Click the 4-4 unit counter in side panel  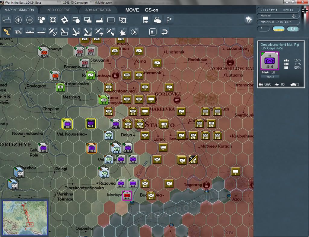point(269,61)
